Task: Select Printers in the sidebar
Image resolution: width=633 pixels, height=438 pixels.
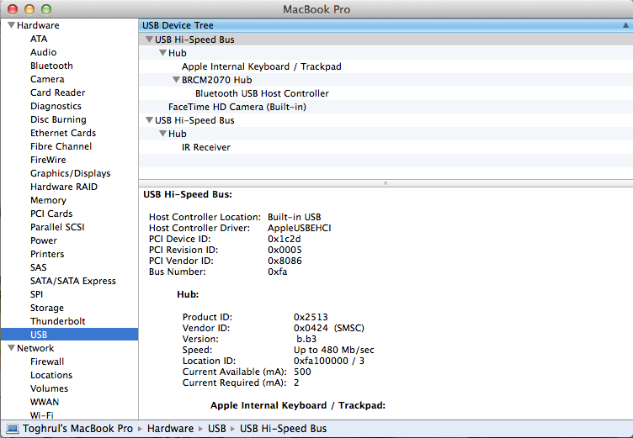Action: (47, 254)
